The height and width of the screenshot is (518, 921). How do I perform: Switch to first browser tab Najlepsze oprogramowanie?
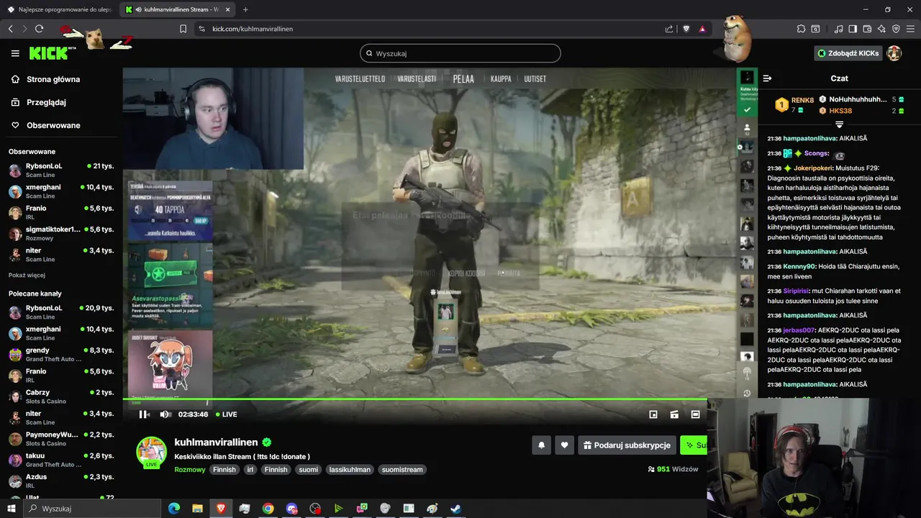tap(59, 9)
